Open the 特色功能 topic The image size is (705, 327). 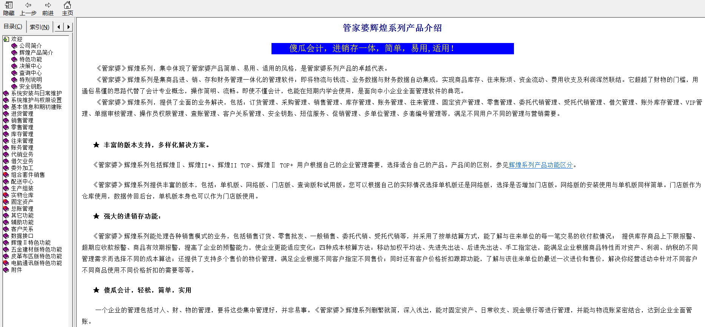(31, 59)
